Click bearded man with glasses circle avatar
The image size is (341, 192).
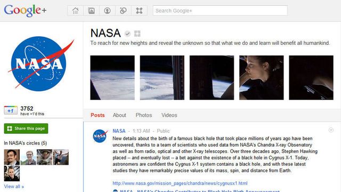12,157
